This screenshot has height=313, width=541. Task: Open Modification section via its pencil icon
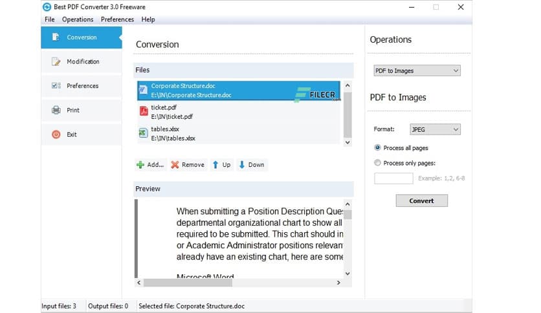tap(56, 62)
